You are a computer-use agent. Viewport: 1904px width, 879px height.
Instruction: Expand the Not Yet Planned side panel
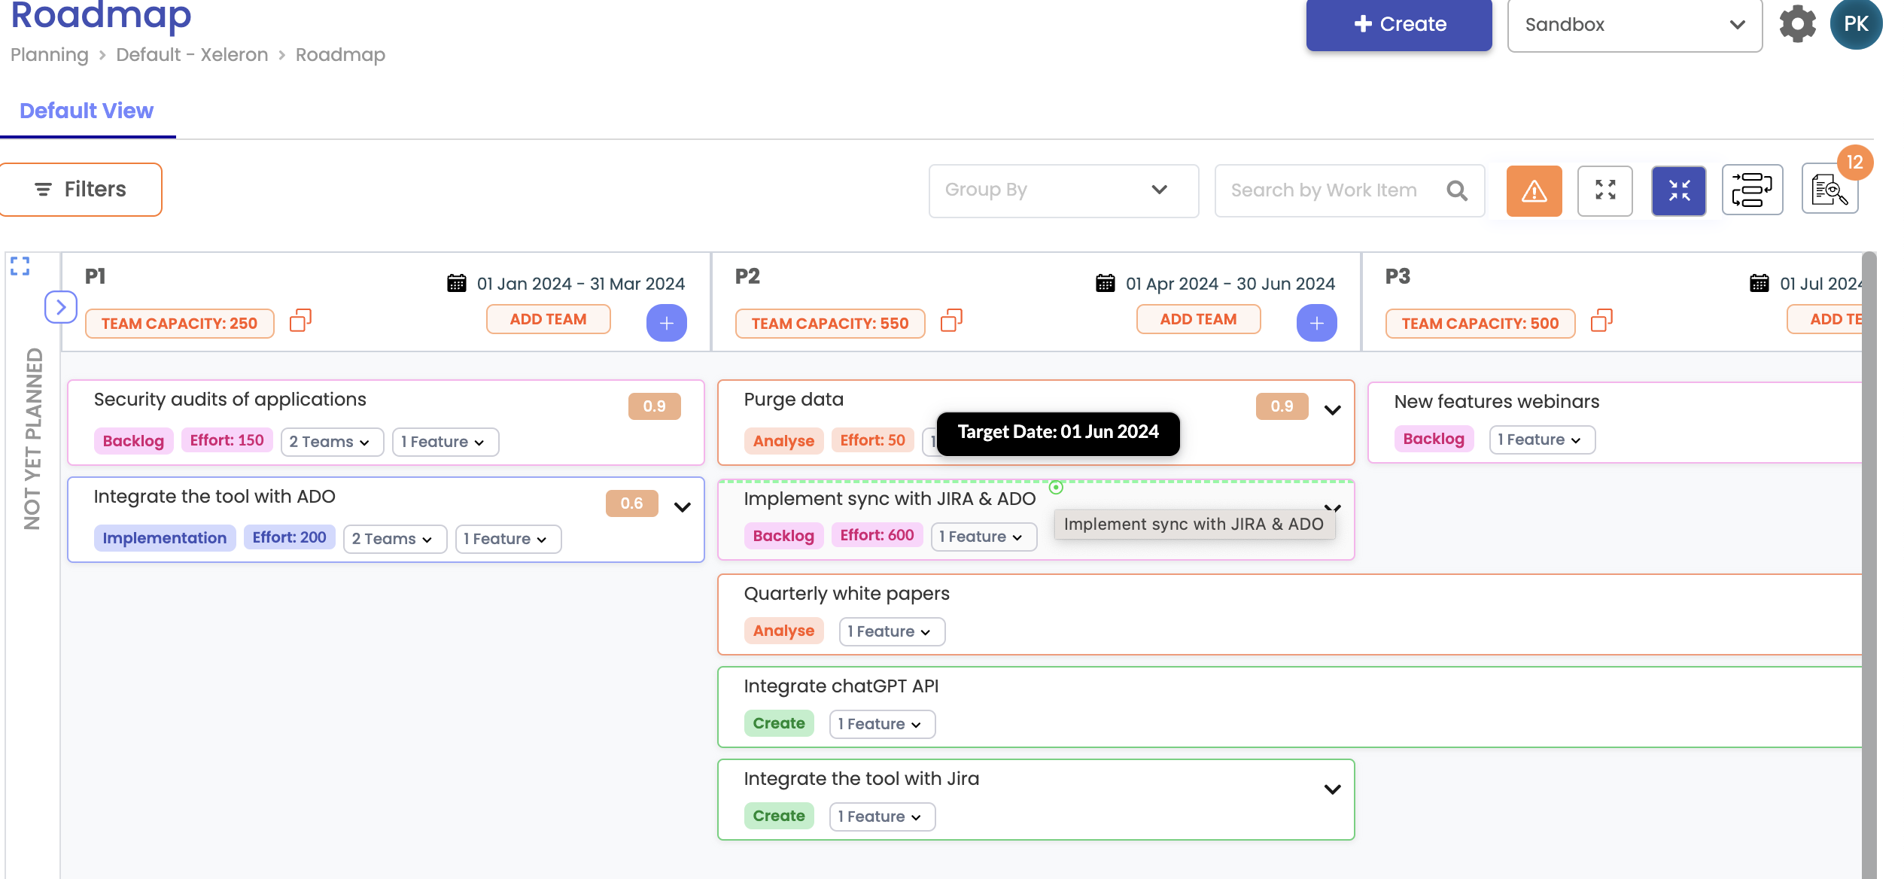tap(60, 307)
